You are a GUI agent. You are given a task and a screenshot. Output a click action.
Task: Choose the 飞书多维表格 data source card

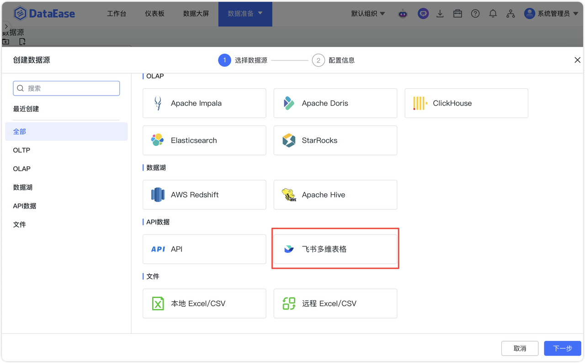coord(335,249)
